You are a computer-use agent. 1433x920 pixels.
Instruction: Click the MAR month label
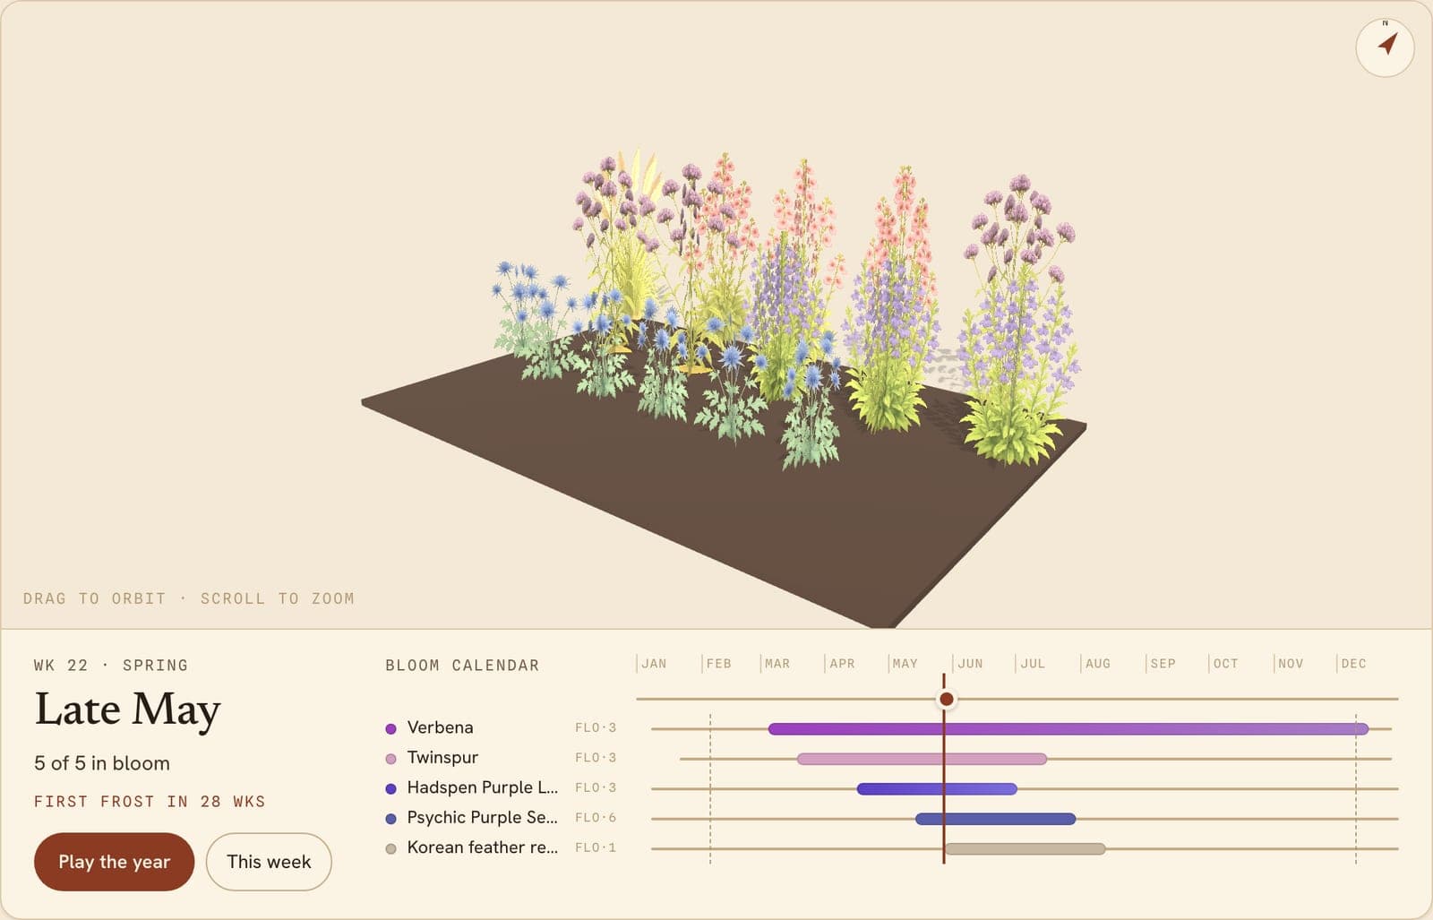tap(777, 664)
